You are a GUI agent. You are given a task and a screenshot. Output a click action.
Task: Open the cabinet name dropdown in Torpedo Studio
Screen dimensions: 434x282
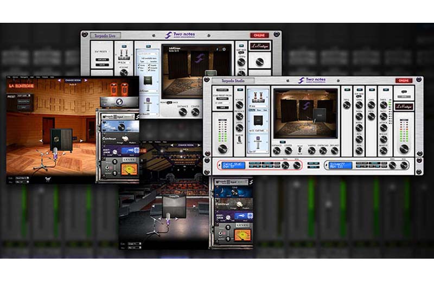(258, 130)
